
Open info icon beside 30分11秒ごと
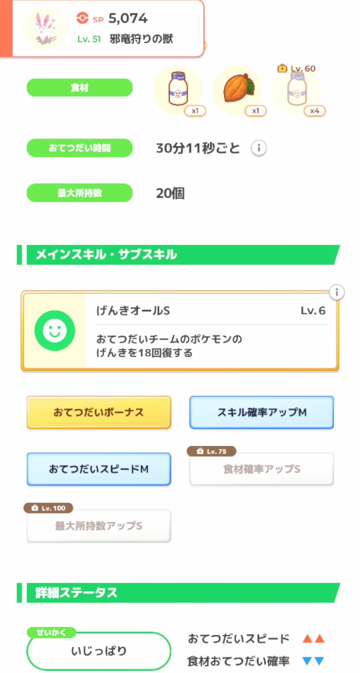259,148
